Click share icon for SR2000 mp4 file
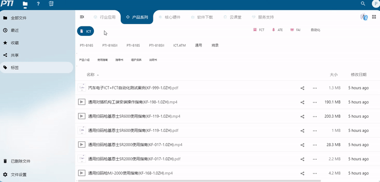 pyautogui.click(x=302, y=145)
